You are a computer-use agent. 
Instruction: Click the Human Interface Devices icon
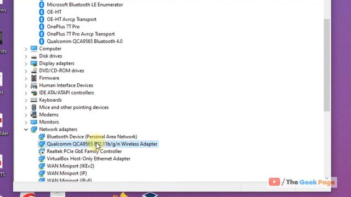click(34, 85)
